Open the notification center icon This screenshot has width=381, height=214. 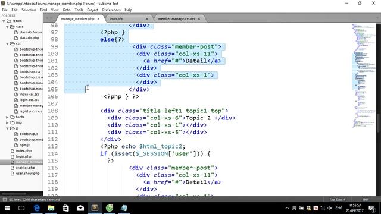[x=371, y=208]
